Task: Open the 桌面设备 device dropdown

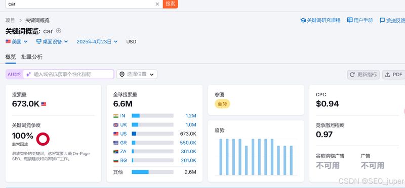Action: [52, 42]
